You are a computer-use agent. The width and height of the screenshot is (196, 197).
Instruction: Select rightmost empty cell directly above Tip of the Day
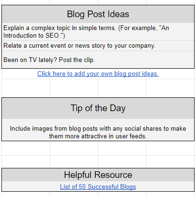click(170, 88)
